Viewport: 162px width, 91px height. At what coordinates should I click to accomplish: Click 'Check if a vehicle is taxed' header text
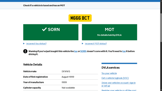point(44,5)
